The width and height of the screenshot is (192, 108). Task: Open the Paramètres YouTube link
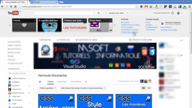point(130,30)
